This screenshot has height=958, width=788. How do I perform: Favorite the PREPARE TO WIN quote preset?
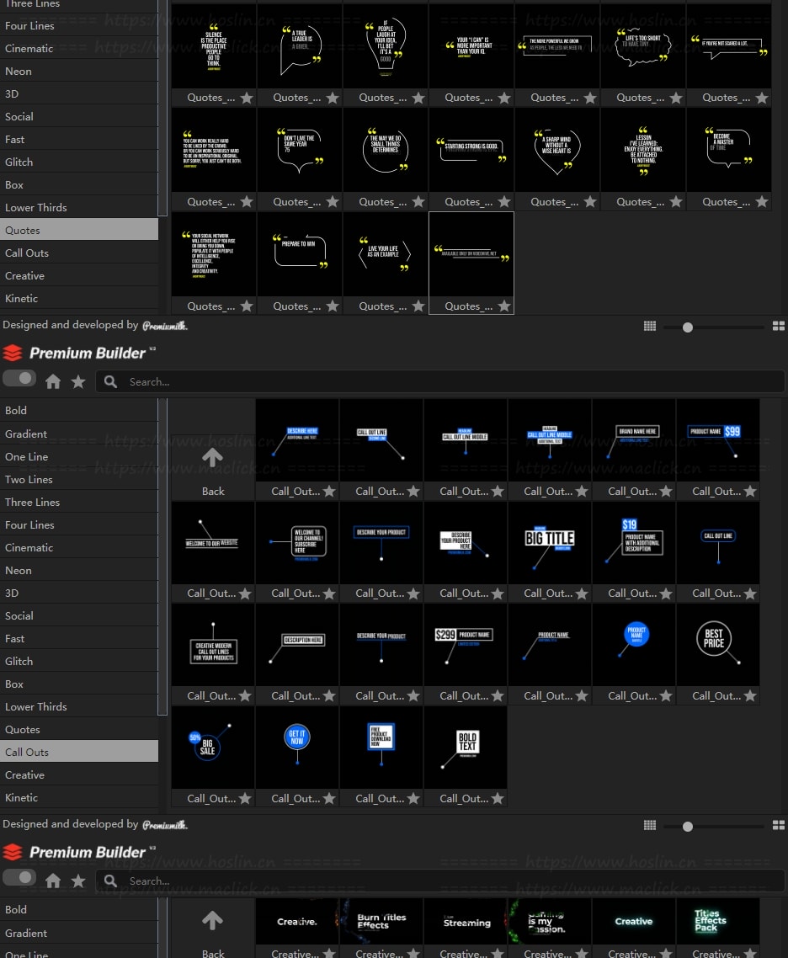[333, 306]
